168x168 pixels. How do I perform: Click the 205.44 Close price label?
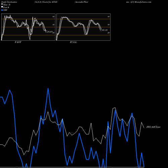(x=154, y=127)
